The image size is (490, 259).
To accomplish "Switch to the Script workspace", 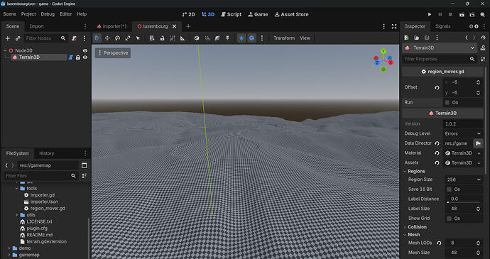I will click(x=232, y=14).
